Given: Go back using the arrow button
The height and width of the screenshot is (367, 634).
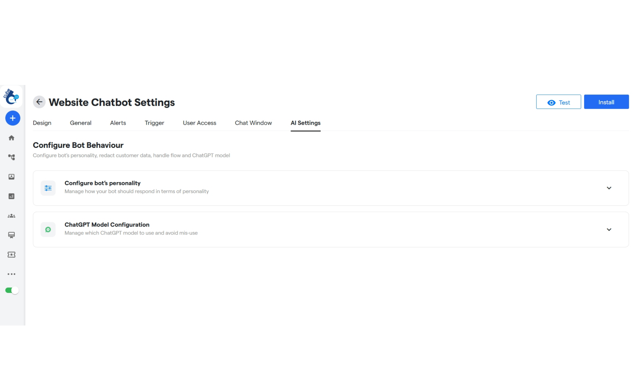Looking at the screenshot, I should [39, 102].
